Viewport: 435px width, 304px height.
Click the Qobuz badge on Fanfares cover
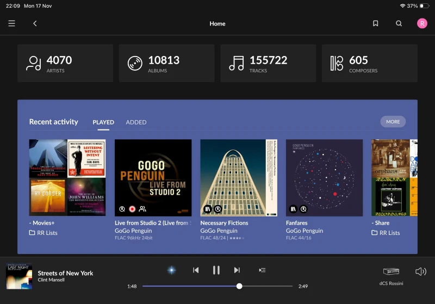(304, 209)
